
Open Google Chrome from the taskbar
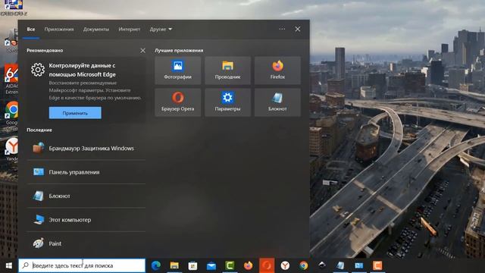coord(303,265)
